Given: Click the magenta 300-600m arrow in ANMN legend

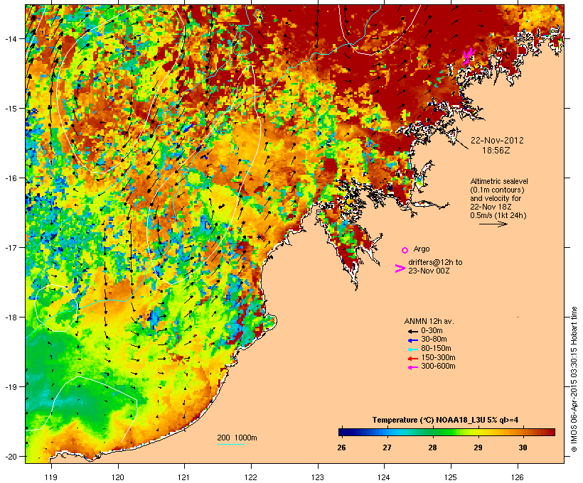Looking at the screenshot, I should click(x=412, y=367).
